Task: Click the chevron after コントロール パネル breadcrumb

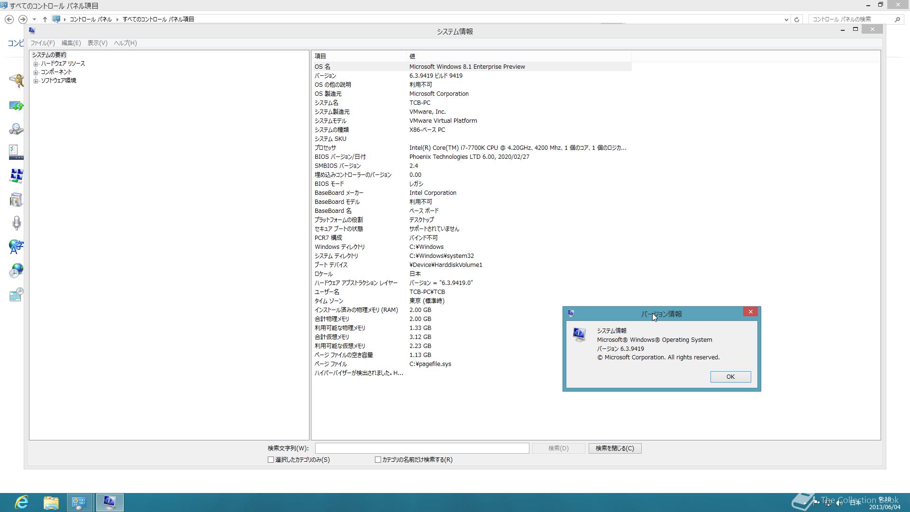Action: (117, 19)
